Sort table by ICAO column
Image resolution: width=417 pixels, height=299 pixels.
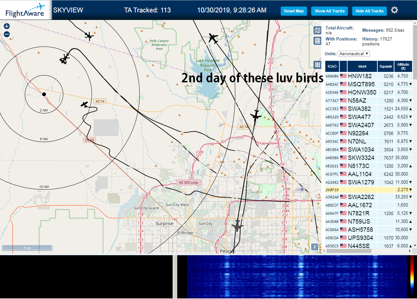332,66
